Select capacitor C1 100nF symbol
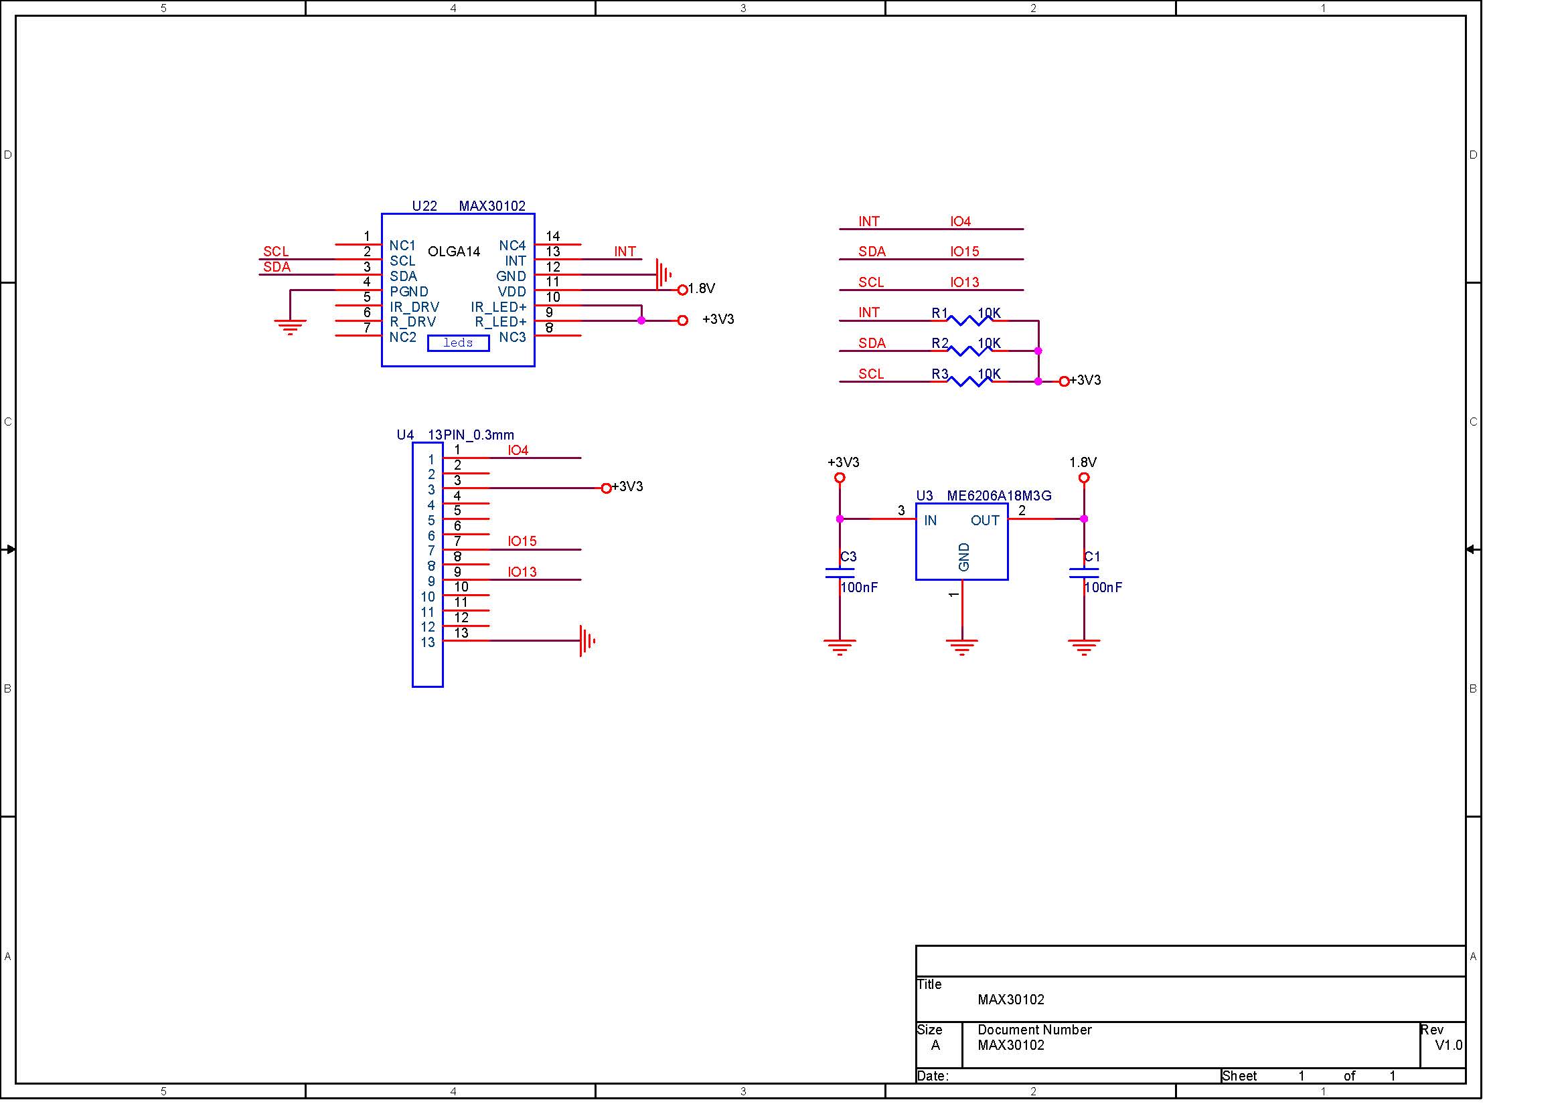1566x1106 pixels. click(1084, 573)
